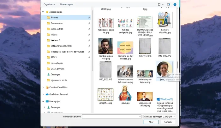Click the pin icon beside Pictures

89,17
